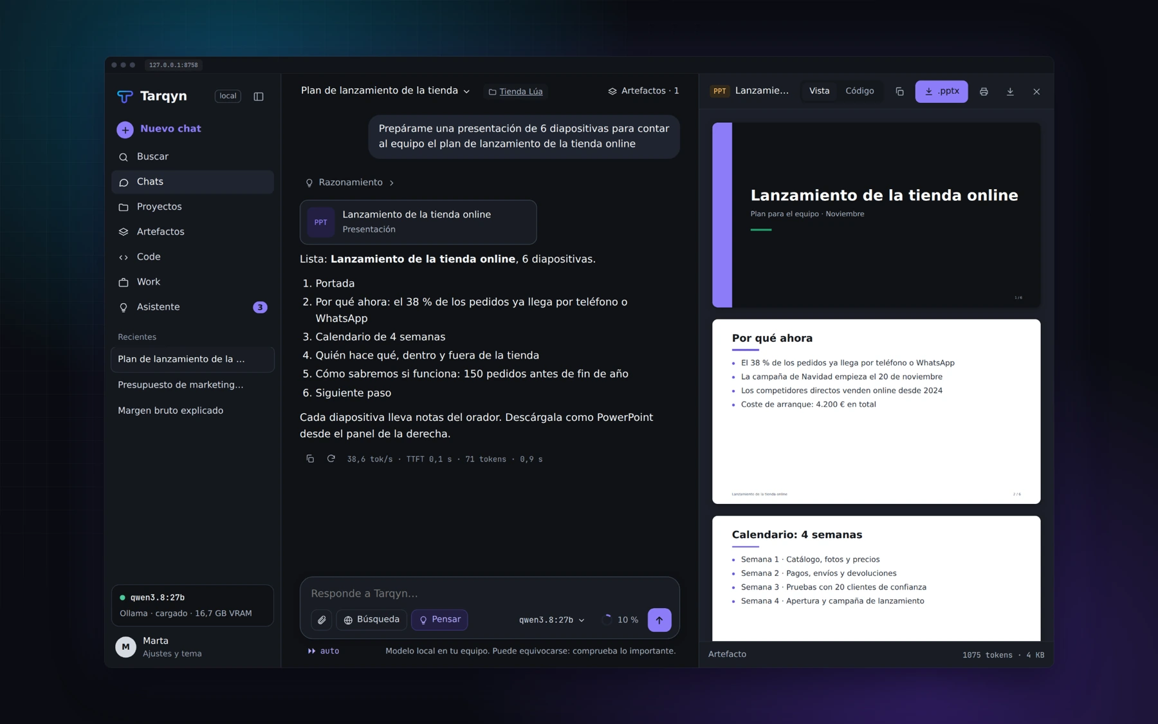Select the title slide thumbnail
1158x724 pixels.
pyautogui.click(x=876, y=215)
